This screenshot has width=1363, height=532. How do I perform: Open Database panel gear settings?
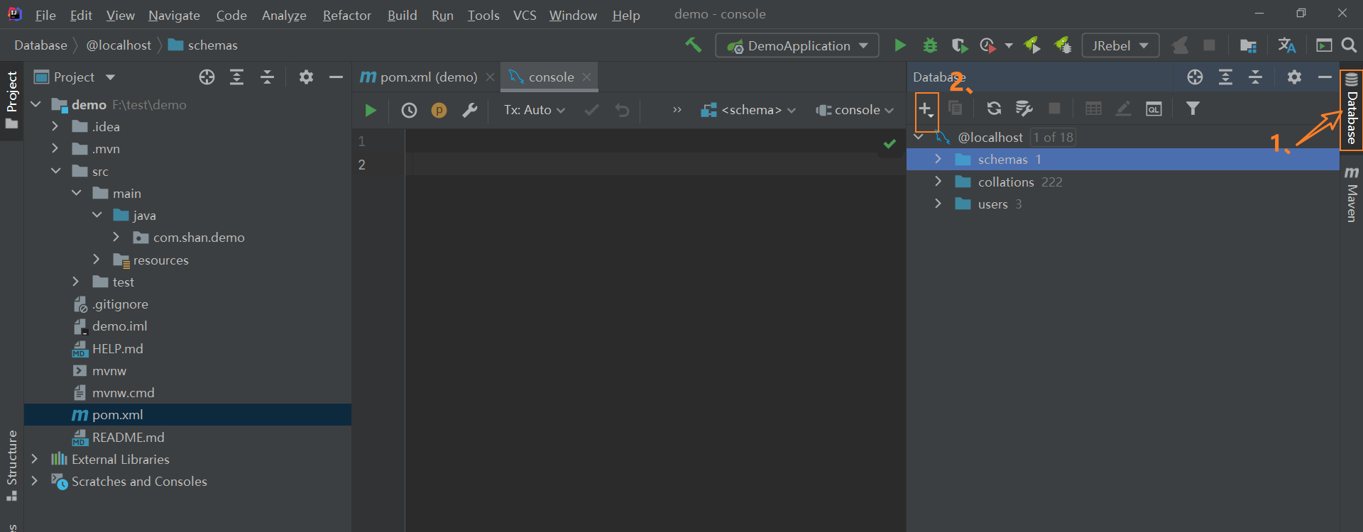1294,77
